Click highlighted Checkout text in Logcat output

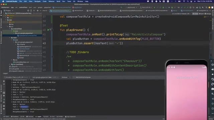click(x=24, y=107)
